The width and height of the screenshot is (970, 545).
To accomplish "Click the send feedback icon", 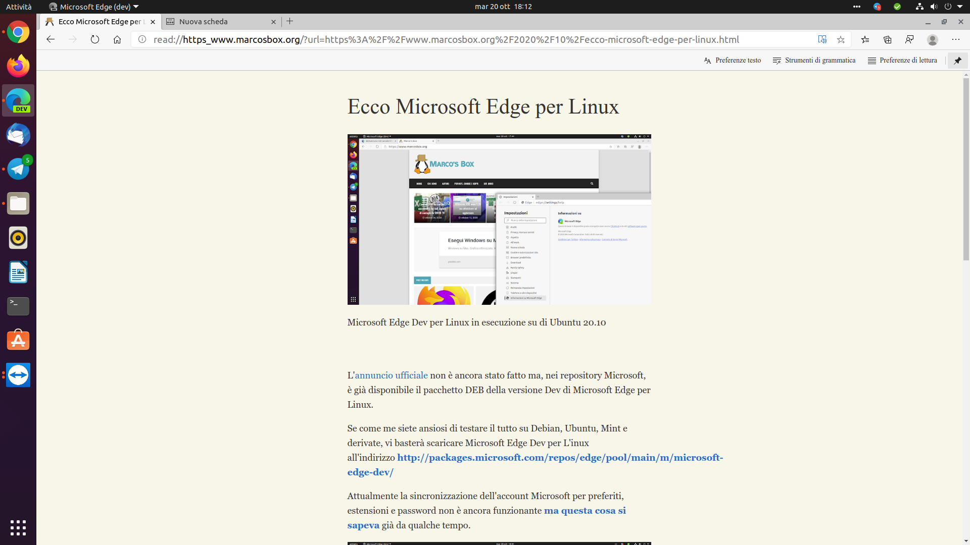I will click(909, 39).
